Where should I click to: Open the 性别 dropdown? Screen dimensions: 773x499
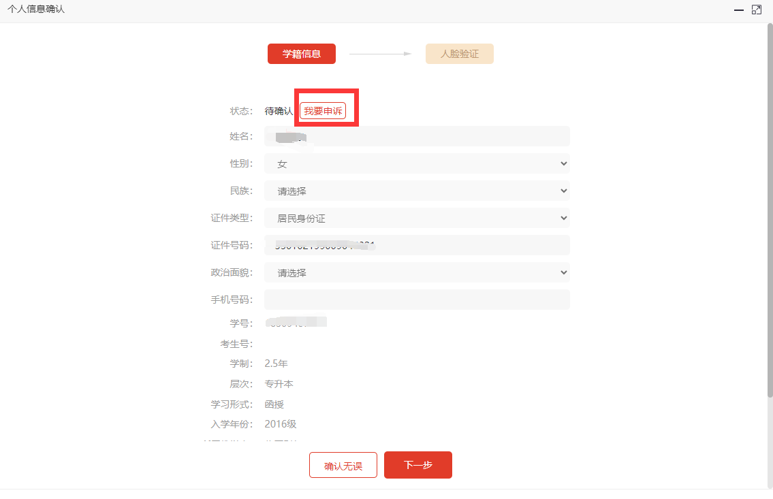pos(417,163)
